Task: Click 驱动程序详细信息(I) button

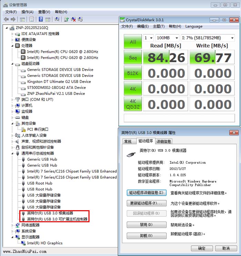Action: [147, 193]
